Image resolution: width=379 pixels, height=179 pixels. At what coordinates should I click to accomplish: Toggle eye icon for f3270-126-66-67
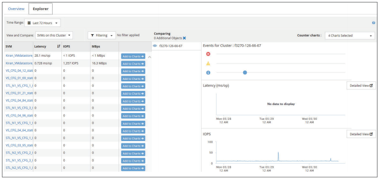[x=155, y=46]
